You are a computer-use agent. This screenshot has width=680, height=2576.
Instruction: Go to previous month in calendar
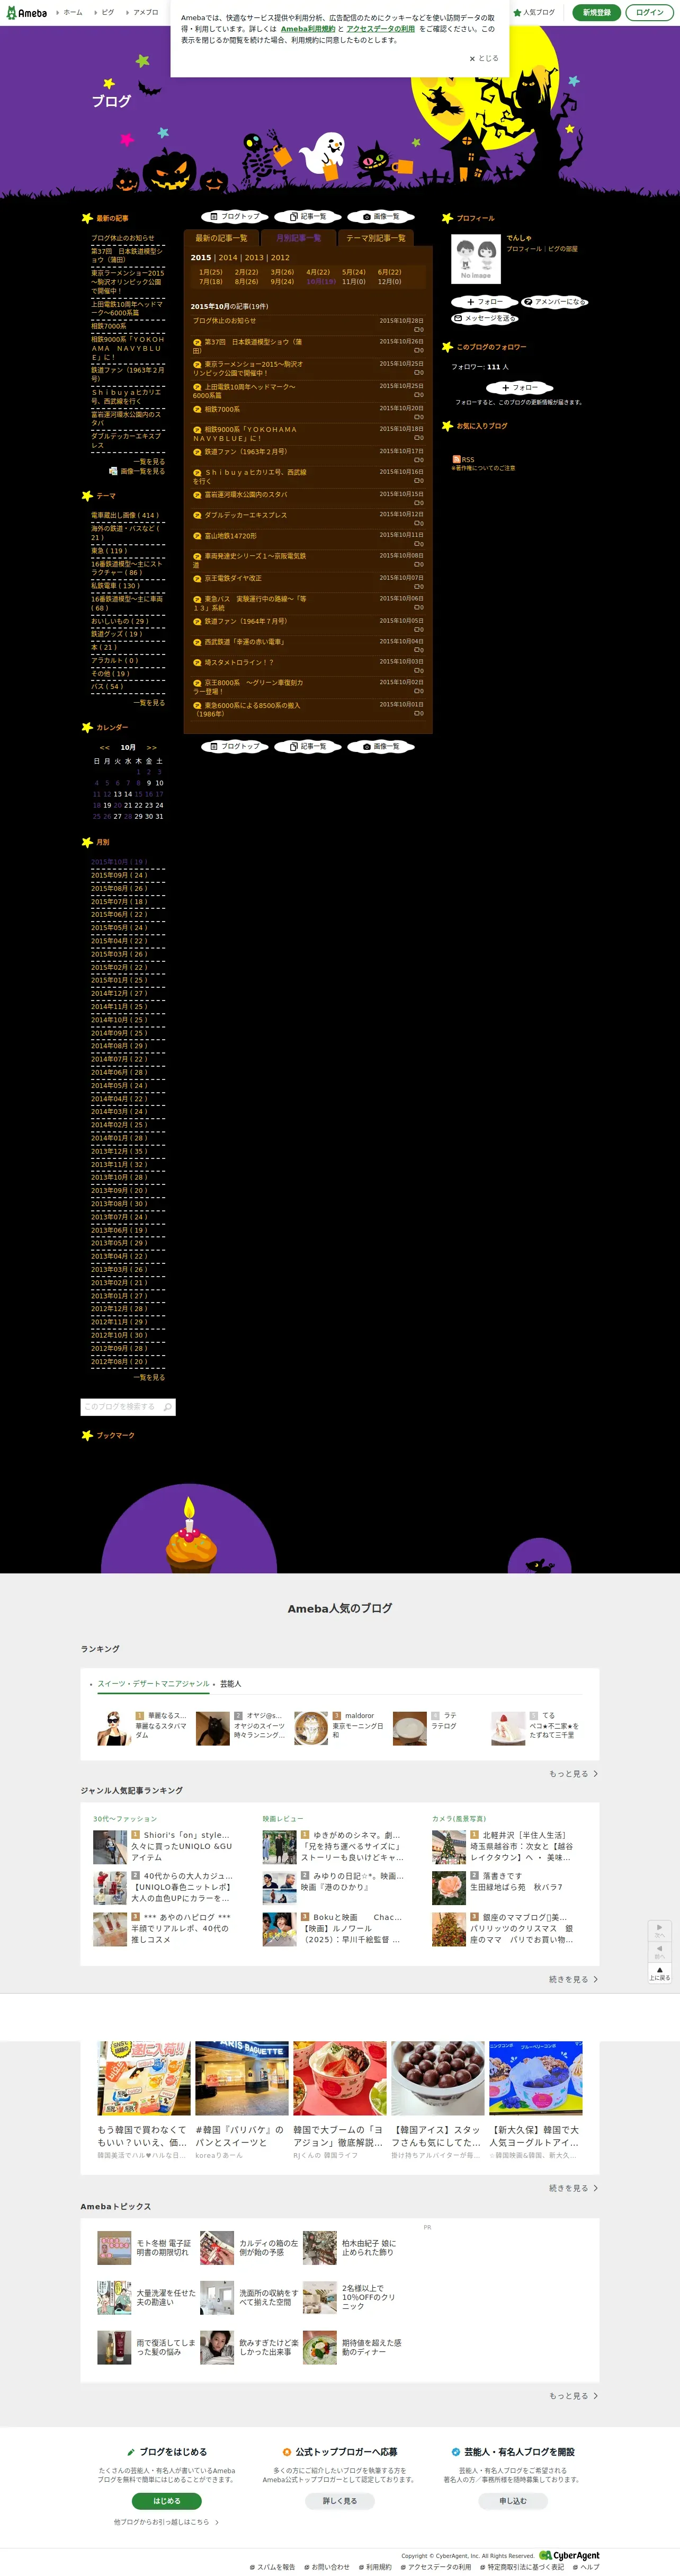(104, 748)
